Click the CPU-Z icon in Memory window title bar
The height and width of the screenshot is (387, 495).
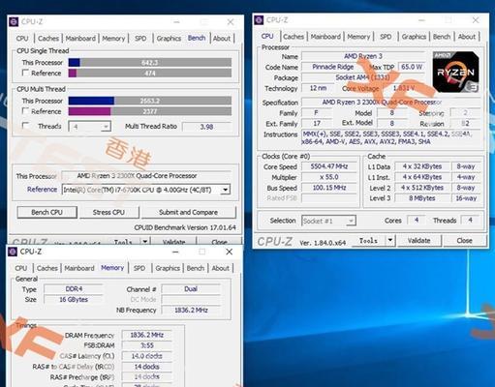13,252
